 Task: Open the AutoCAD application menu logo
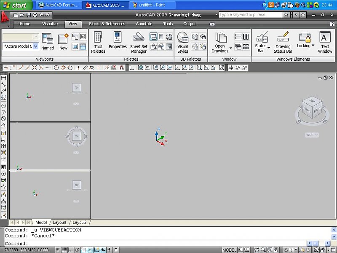5,17
